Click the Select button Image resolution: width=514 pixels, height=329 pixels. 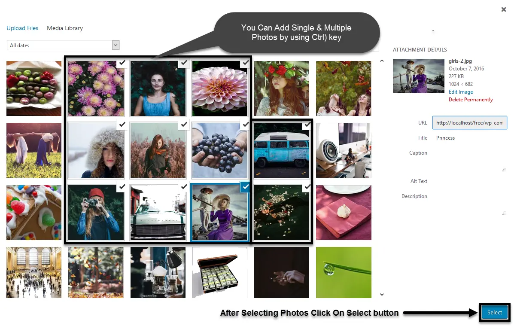[x=494, y=313]
